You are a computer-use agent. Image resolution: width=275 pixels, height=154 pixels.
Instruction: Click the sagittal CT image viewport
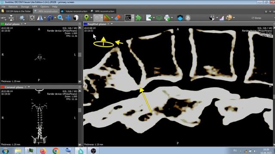point(178,86)
